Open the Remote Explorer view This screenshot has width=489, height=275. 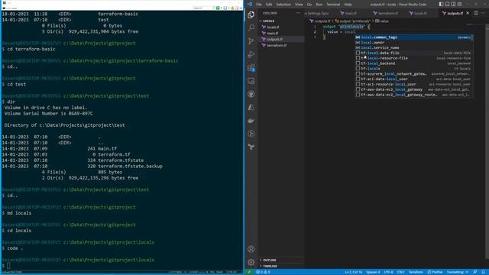coord(251,81)
